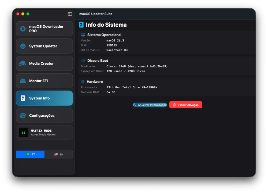This screenshot has width=268, height=193.
Task: Click the Memória RAM: label
Action: [x=90, y=92]
